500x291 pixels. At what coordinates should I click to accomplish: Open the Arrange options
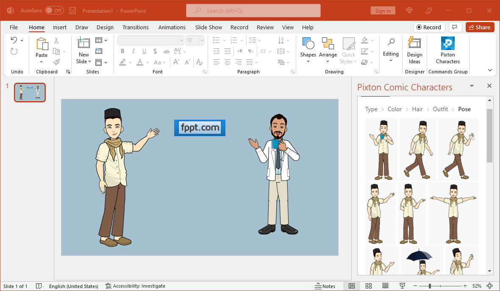328,50
